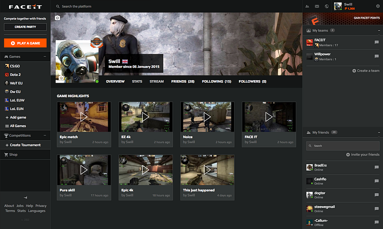Screen dimensions: 383x229
Task: Play the This just happened highlight
Action: (x=207, y=170)
